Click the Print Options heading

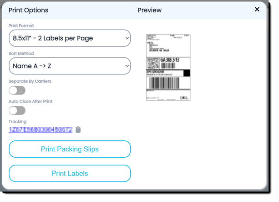[28, 10]
